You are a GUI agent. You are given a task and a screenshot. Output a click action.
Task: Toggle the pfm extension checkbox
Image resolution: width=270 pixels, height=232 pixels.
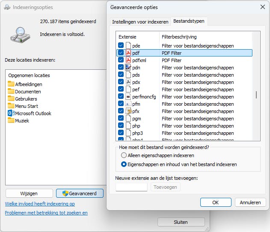[121, 104]
